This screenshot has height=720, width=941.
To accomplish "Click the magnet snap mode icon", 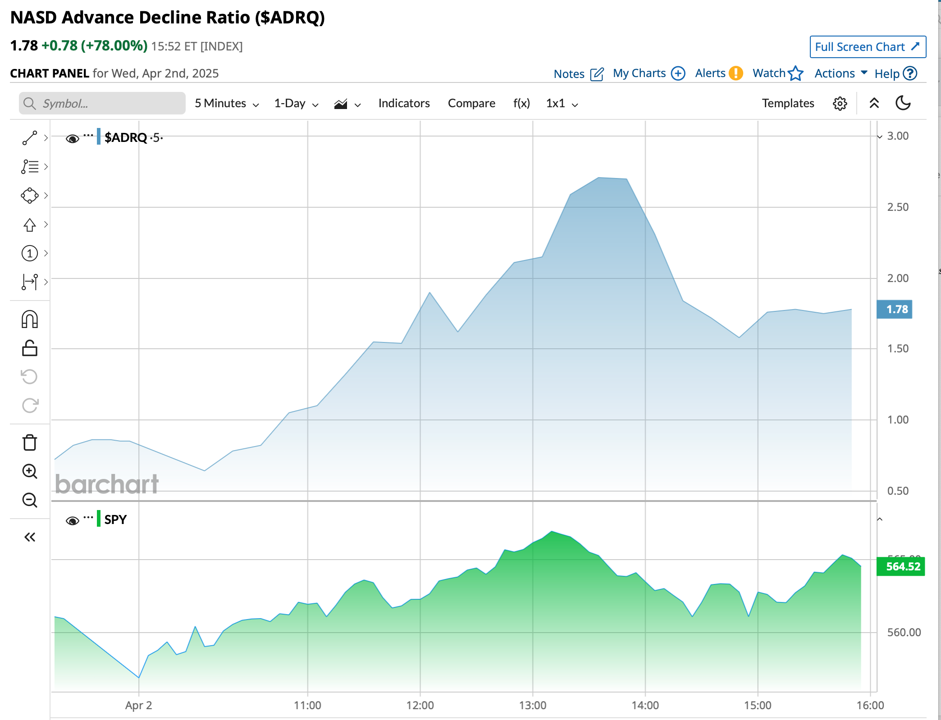I will (x=30, y=319).
